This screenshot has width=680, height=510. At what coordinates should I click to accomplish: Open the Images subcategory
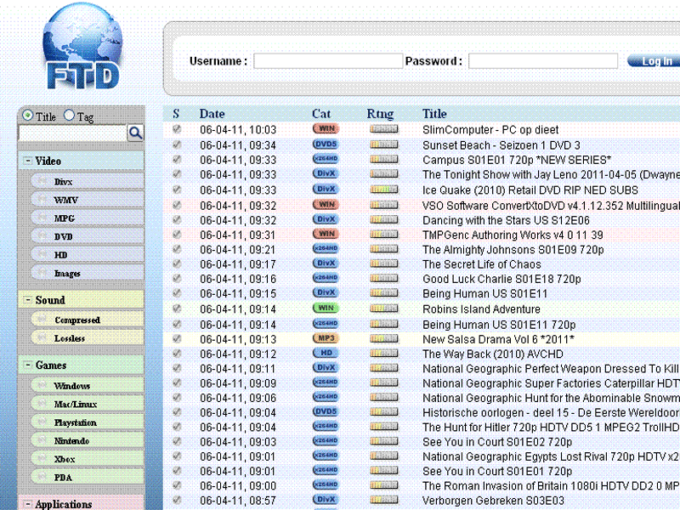tap(88, 273)
